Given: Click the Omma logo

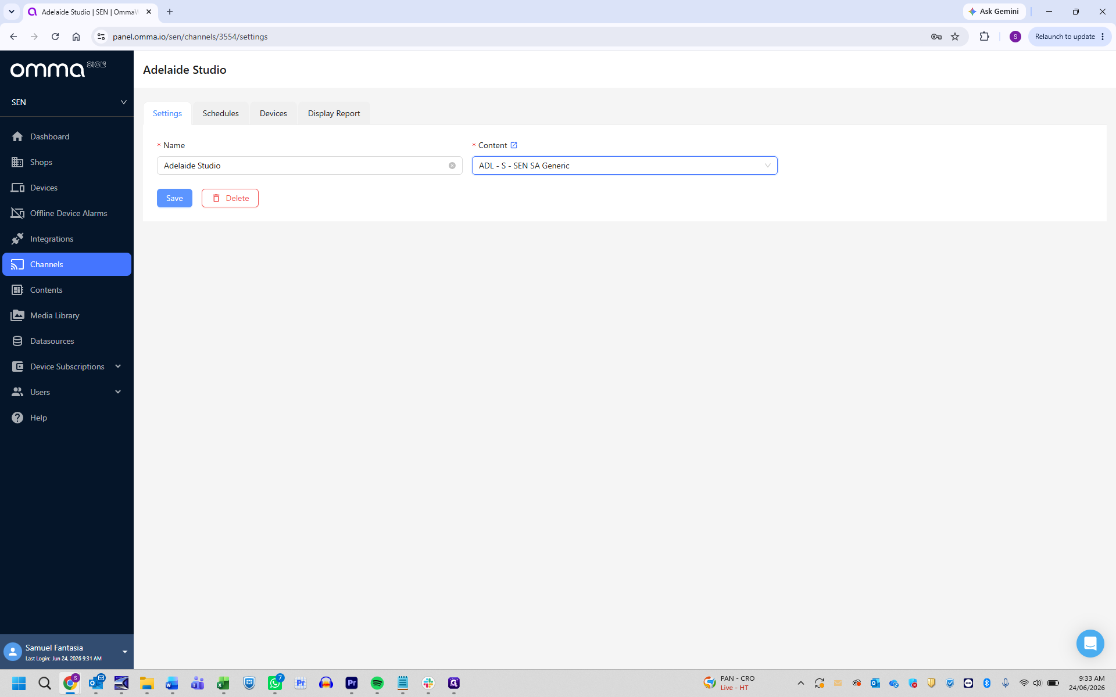Looking at the screenshot, I should tap(58, 69).
